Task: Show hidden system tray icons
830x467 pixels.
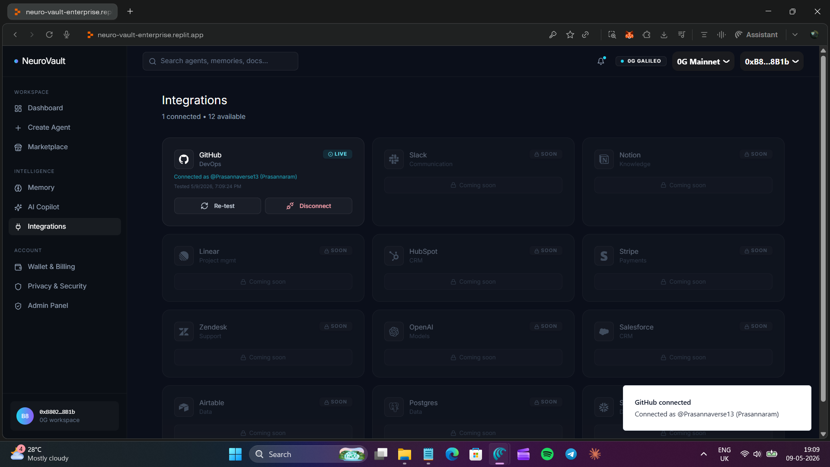Action: pos(704,454)
